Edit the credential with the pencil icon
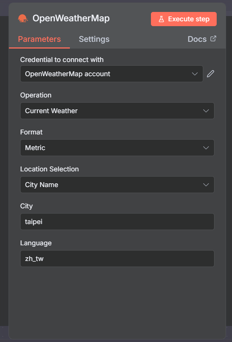 point(211,74)
